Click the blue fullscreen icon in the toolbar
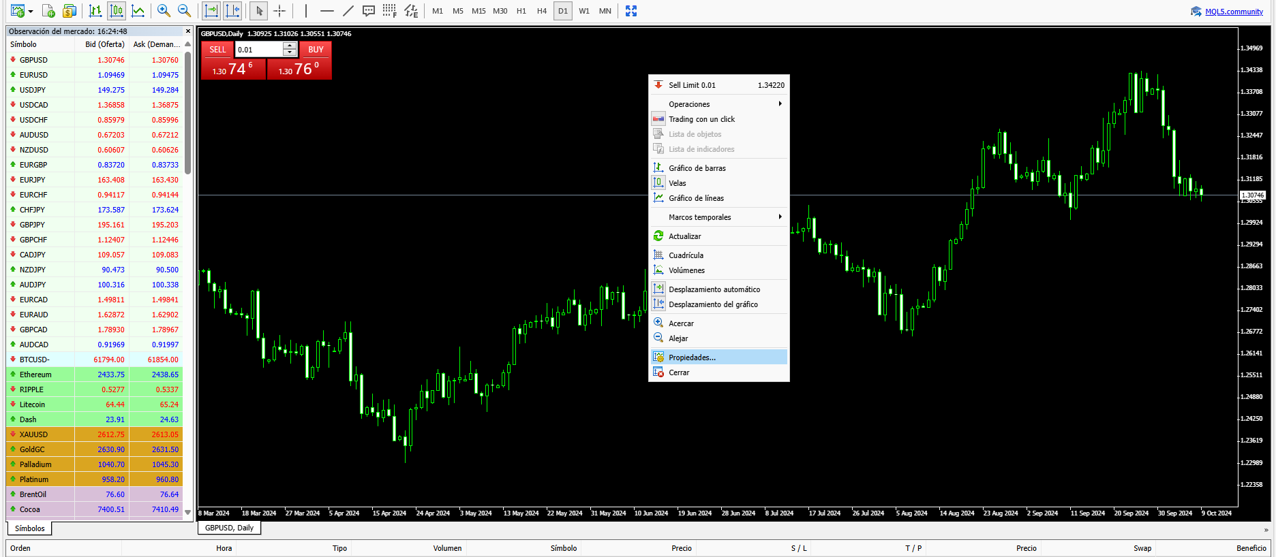The height and width of the screenshot is (557, 1276). [x=631, y=11]
